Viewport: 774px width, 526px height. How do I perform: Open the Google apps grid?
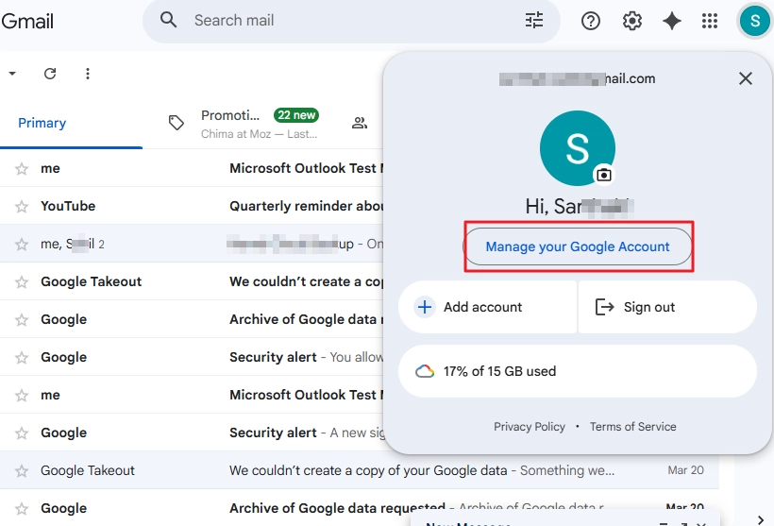tap(710, 21)
